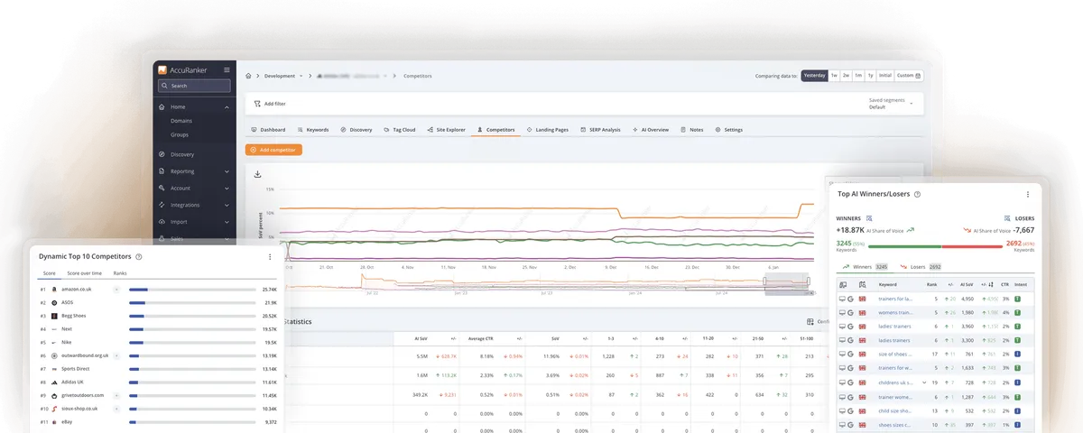
Task: Expand the Account sidebar section
Action: click(x=227, y=189)
